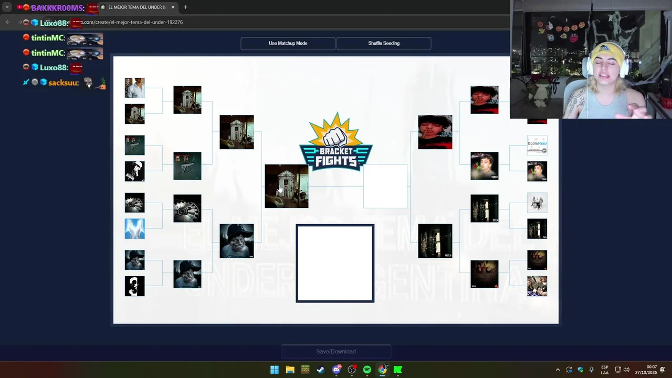The image size is (672, 378).
Task: Choose the semifinal small house cover
Action: point(237,132)
